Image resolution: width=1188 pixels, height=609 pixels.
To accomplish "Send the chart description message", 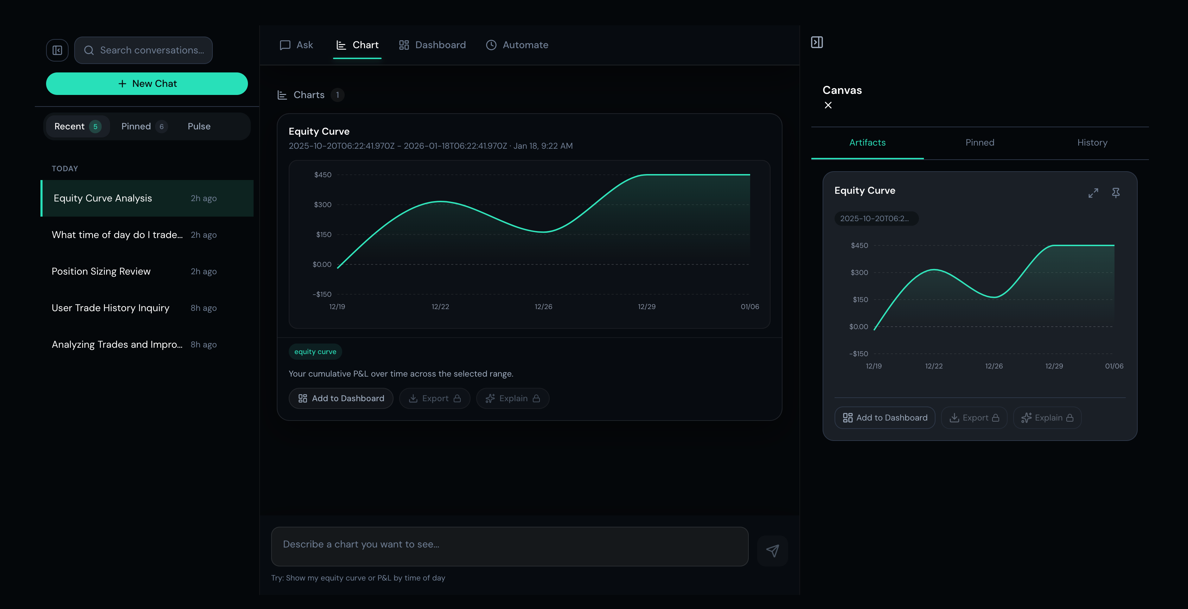I will coord(772,550).
